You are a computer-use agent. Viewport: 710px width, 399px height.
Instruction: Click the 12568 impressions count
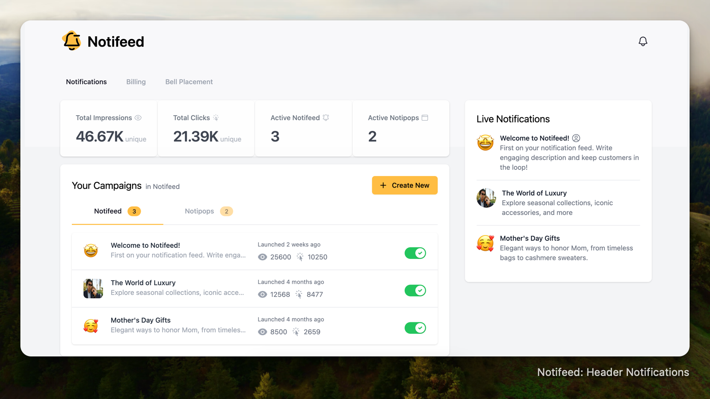click(280, 294)
